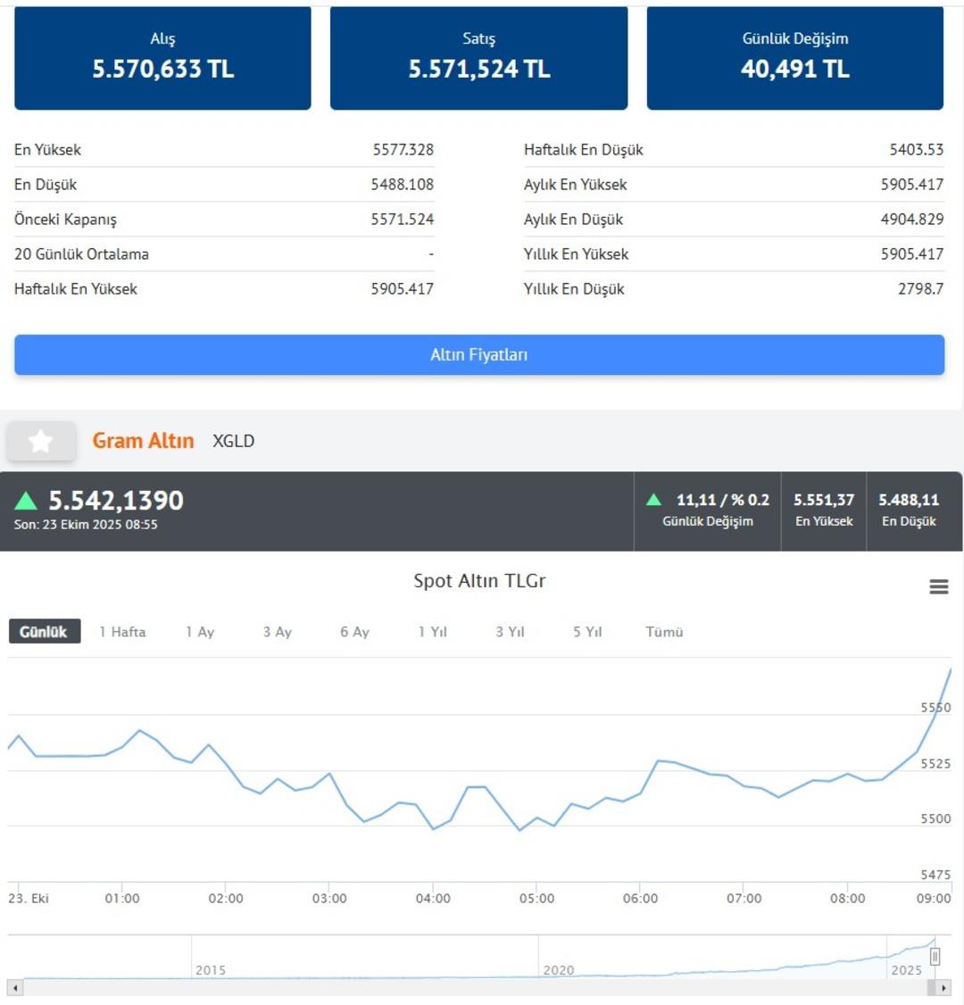
Task: Switch chart to 1 Hafta range
Action: click(122, 632)
